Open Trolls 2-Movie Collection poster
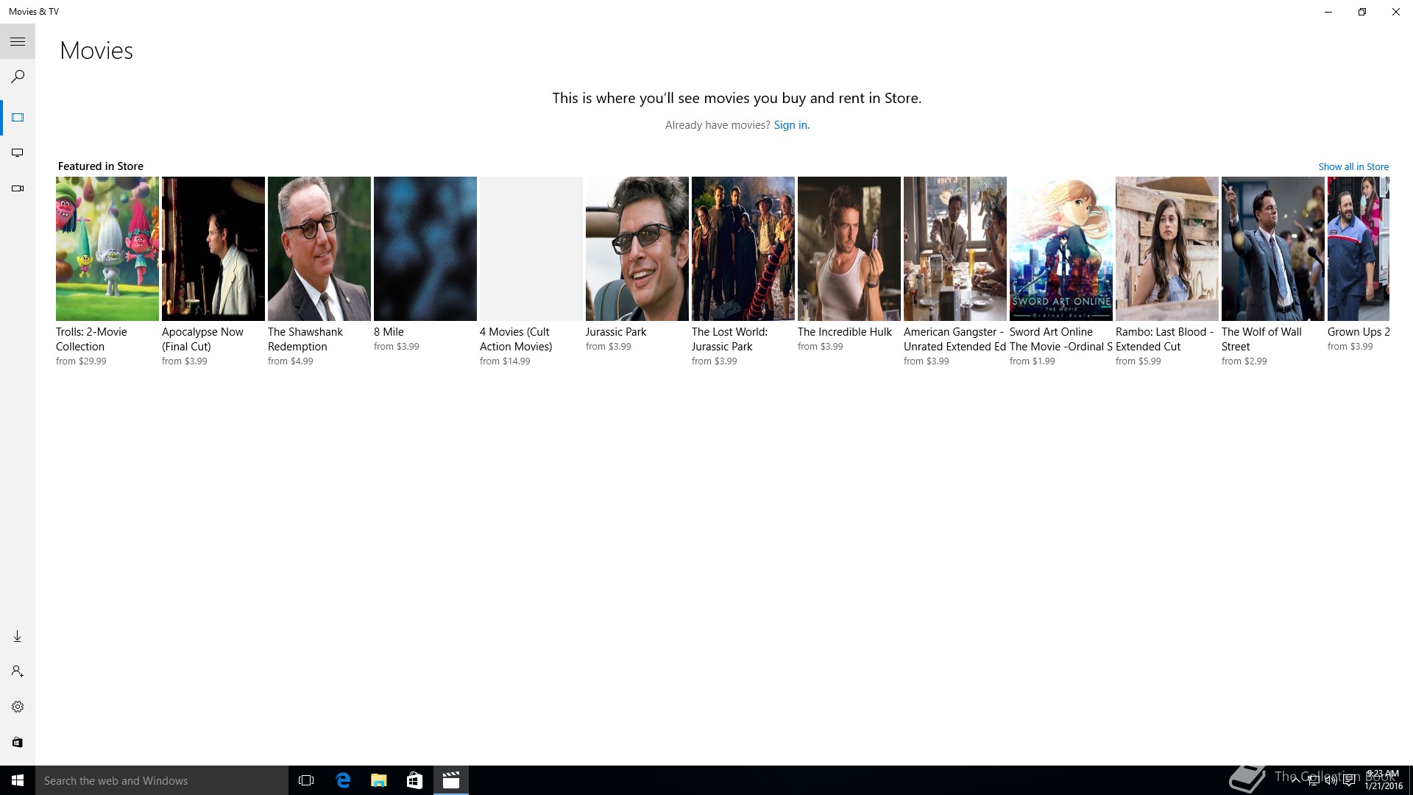Image resolution: width=1413 pixels, height=795 pixels. 107,249
